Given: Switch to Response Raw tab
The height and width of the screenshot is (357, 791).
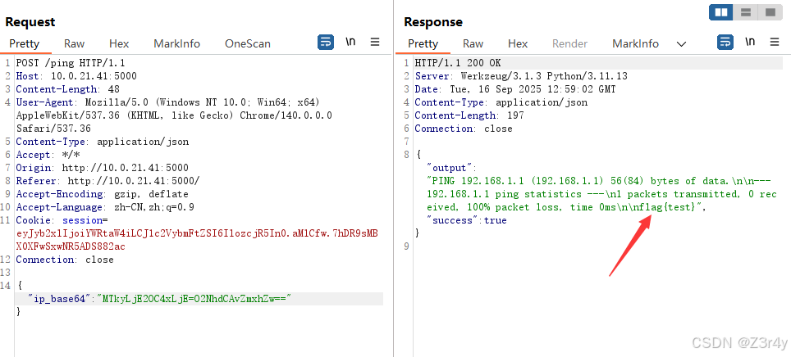Looking at the screenshot, I should 473,44.
